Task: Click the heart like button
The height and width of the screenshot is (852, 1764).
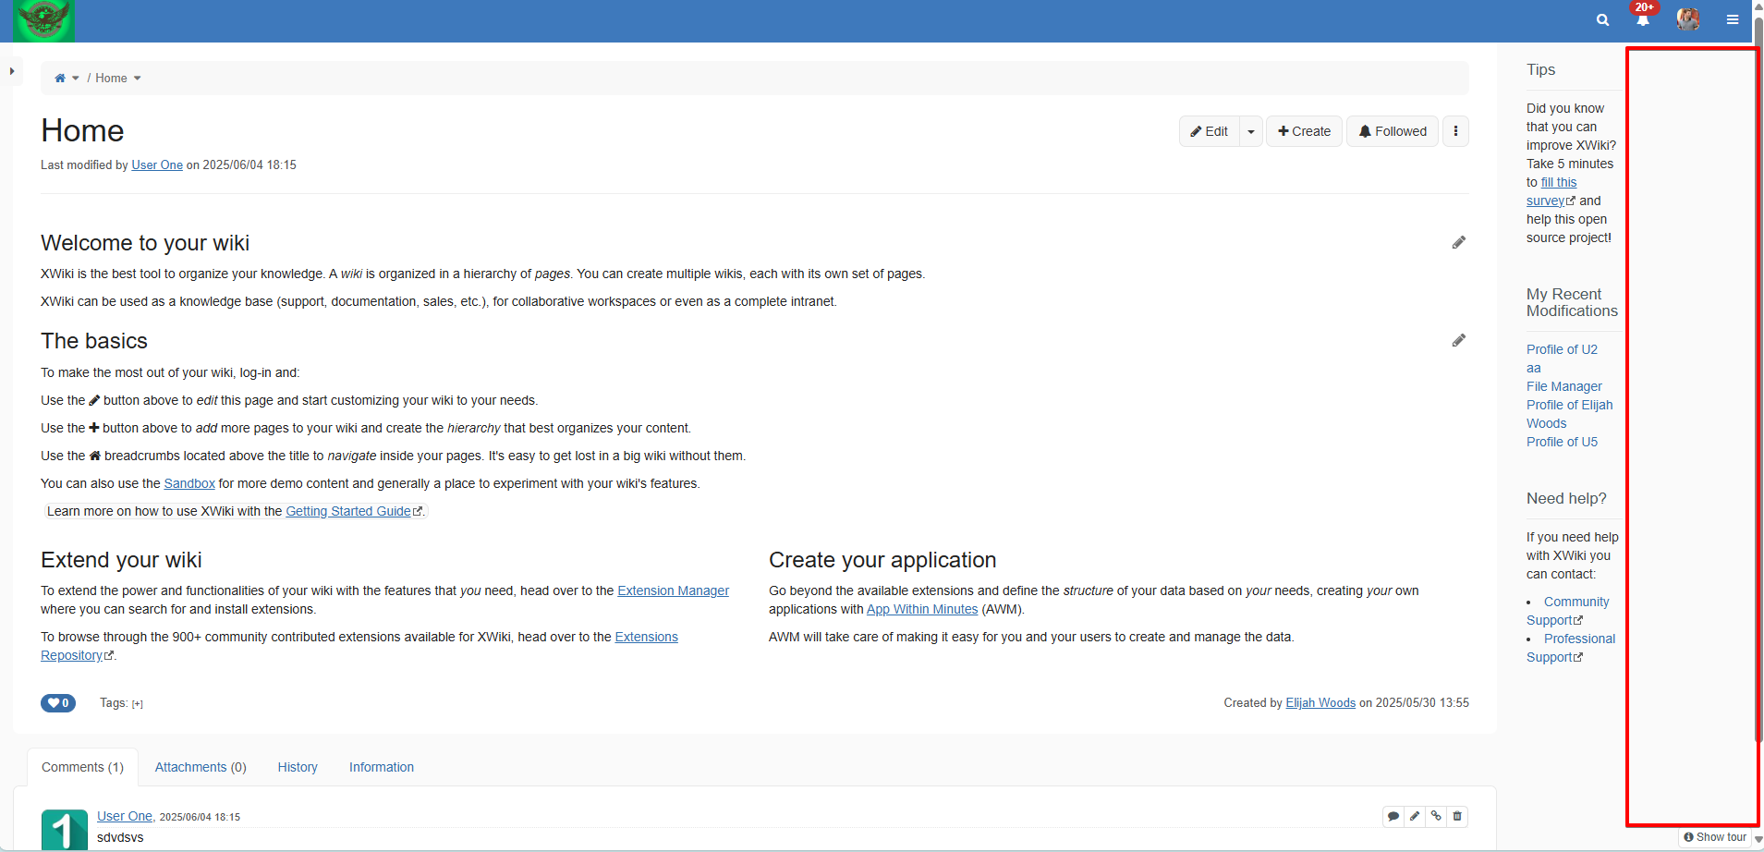Action: click(58, 703)
